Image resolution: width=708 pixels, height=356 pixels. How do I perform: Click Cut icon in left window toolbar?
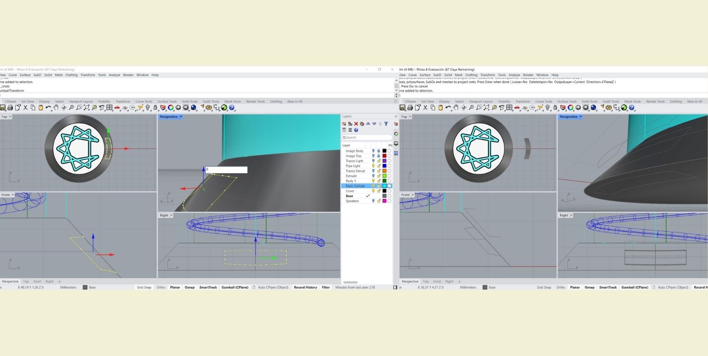pos(25,108)
